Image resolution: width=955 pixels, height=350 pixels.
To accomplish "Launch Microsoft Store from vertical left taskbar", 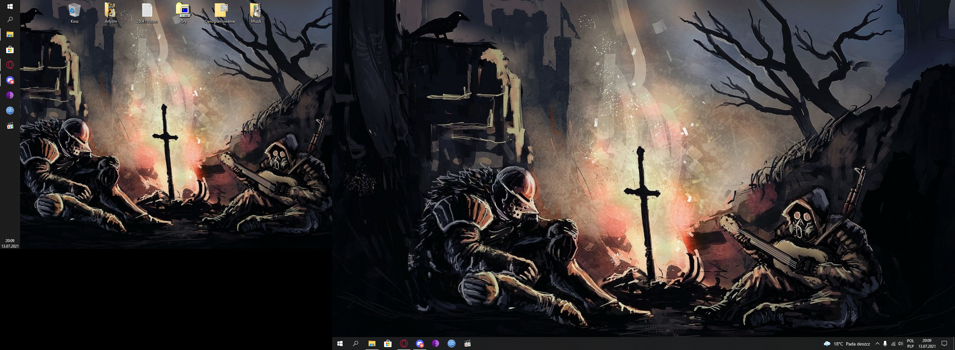I will (10, 50).
